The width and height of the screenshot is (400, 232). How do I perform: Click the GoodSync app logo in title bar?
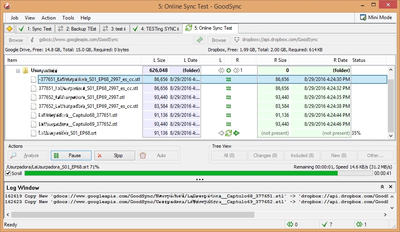[x=7, y=6]
